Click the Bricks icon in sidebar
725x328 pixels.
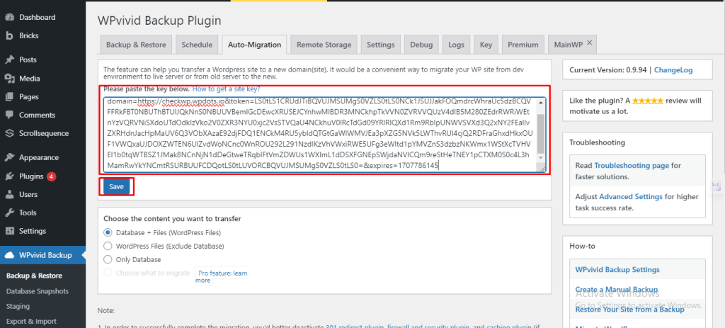(x=9, y=35)
